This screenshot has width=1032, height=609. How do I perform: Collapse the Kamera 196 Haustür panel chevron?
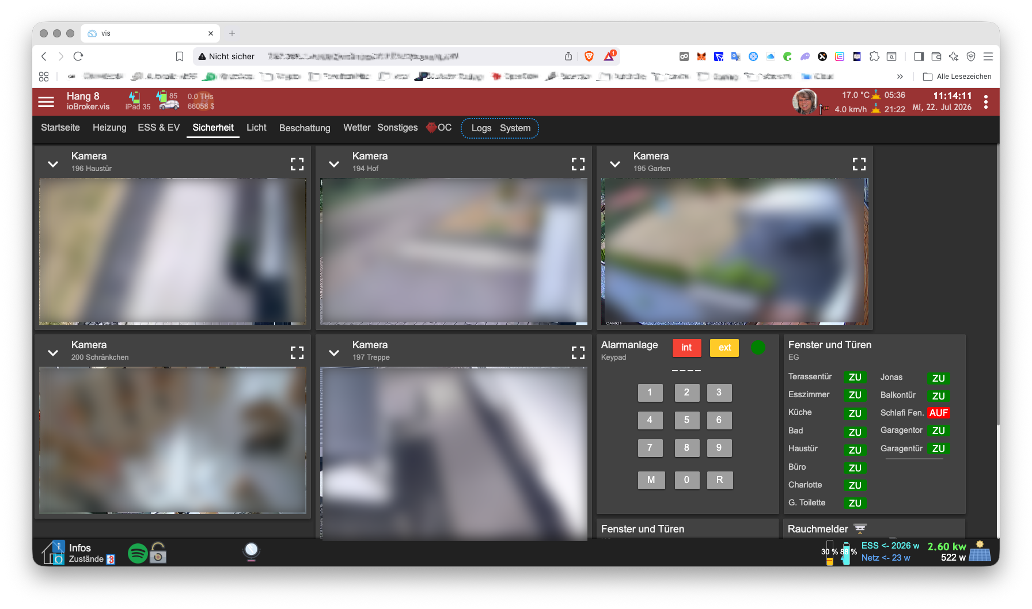53,164
